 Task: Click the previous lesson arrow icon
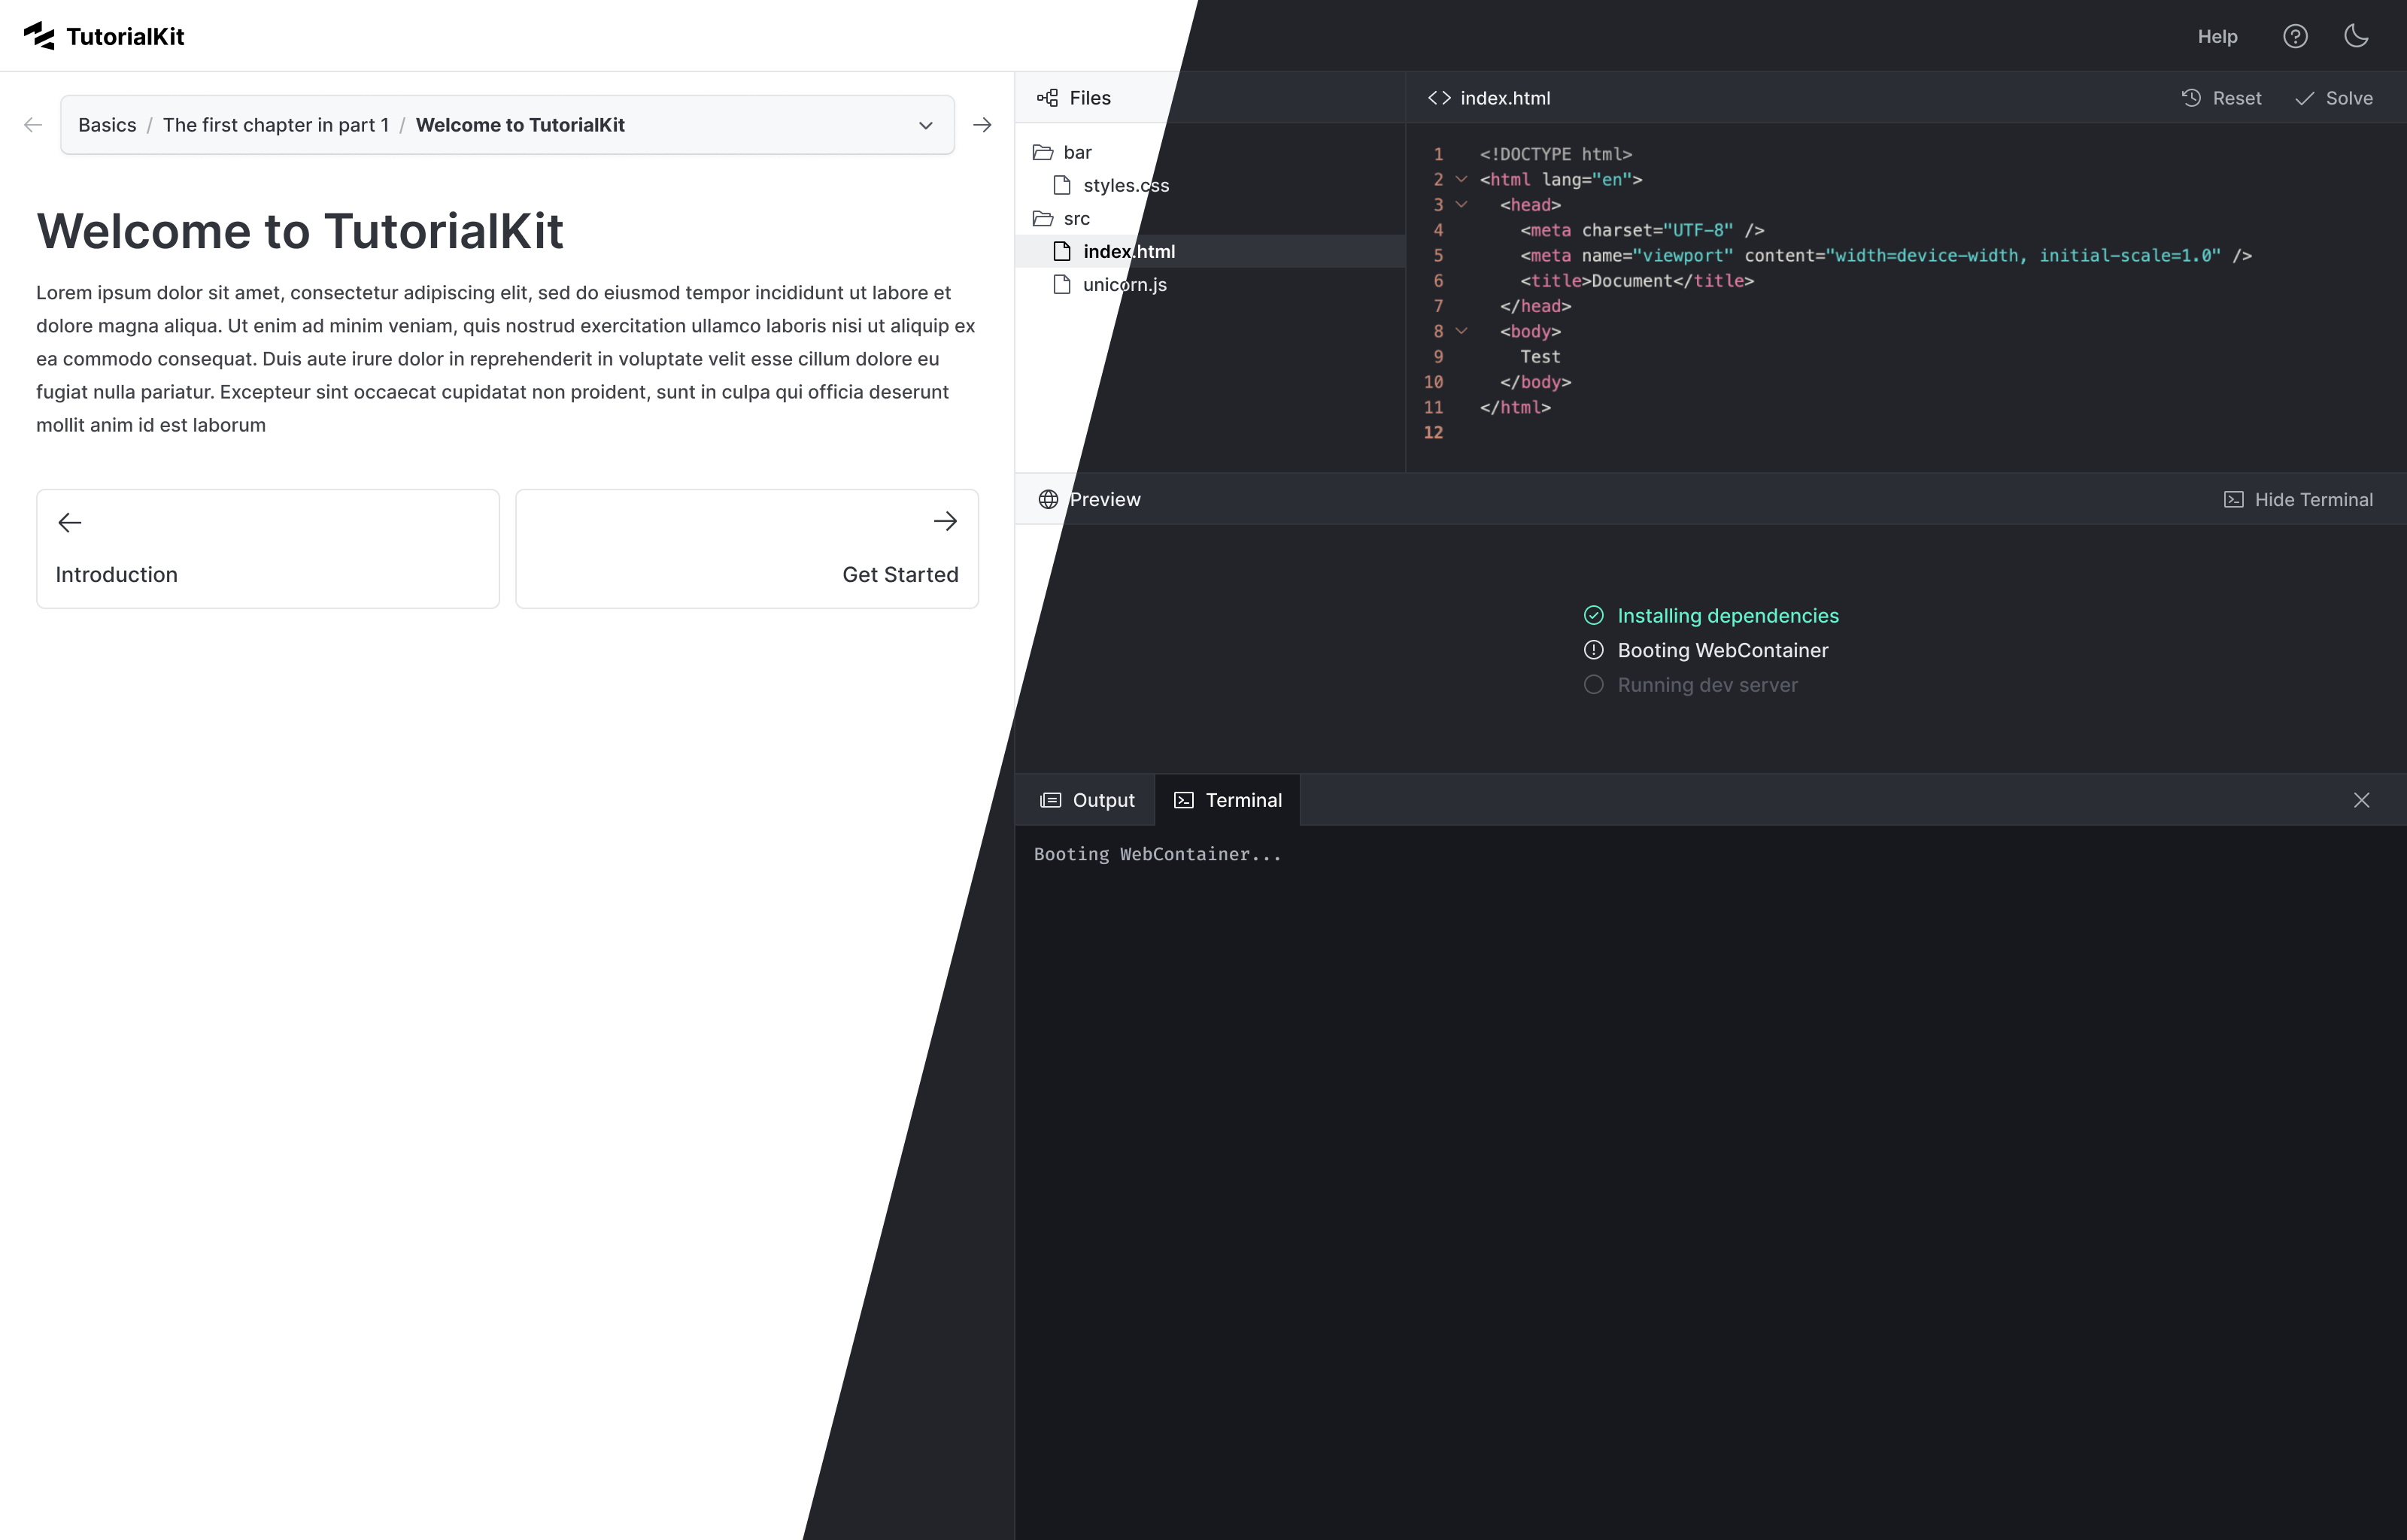click(x=33, y=125)
